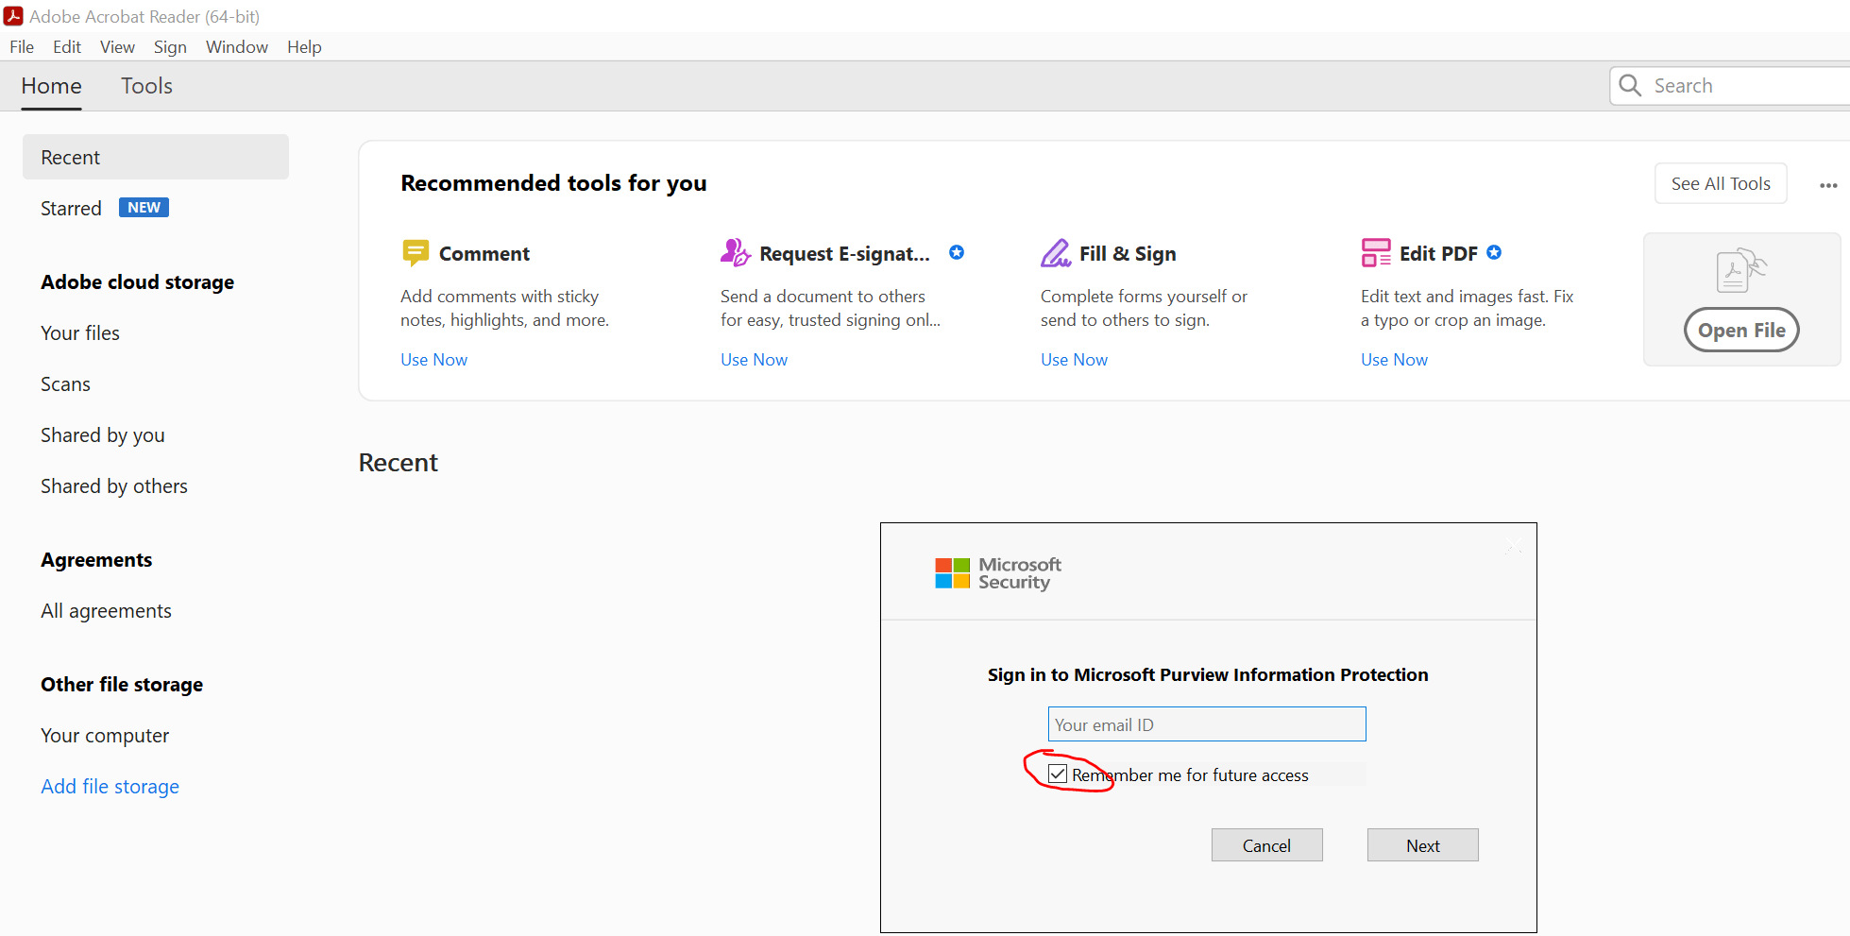Click the Your email ID input field
This screenshot has height=936, width=1850.
(1206, 723)
